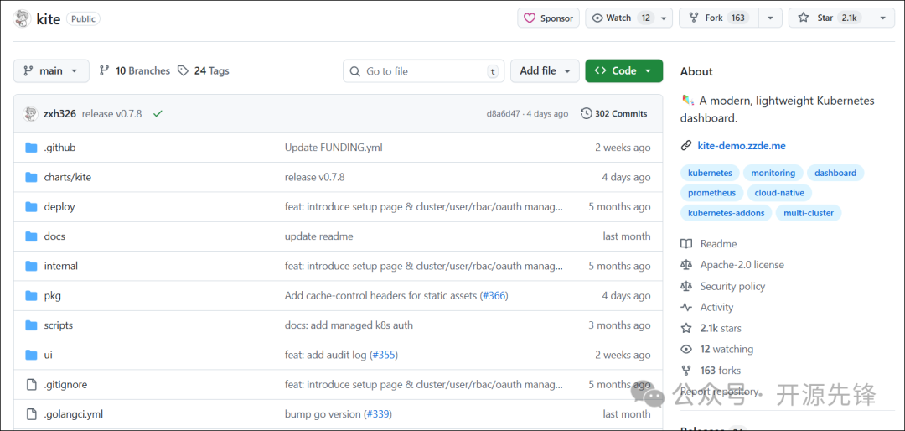Open the green Code dropdown button
The width and height of the screenshot is (905, 431).
pos(624,71)
